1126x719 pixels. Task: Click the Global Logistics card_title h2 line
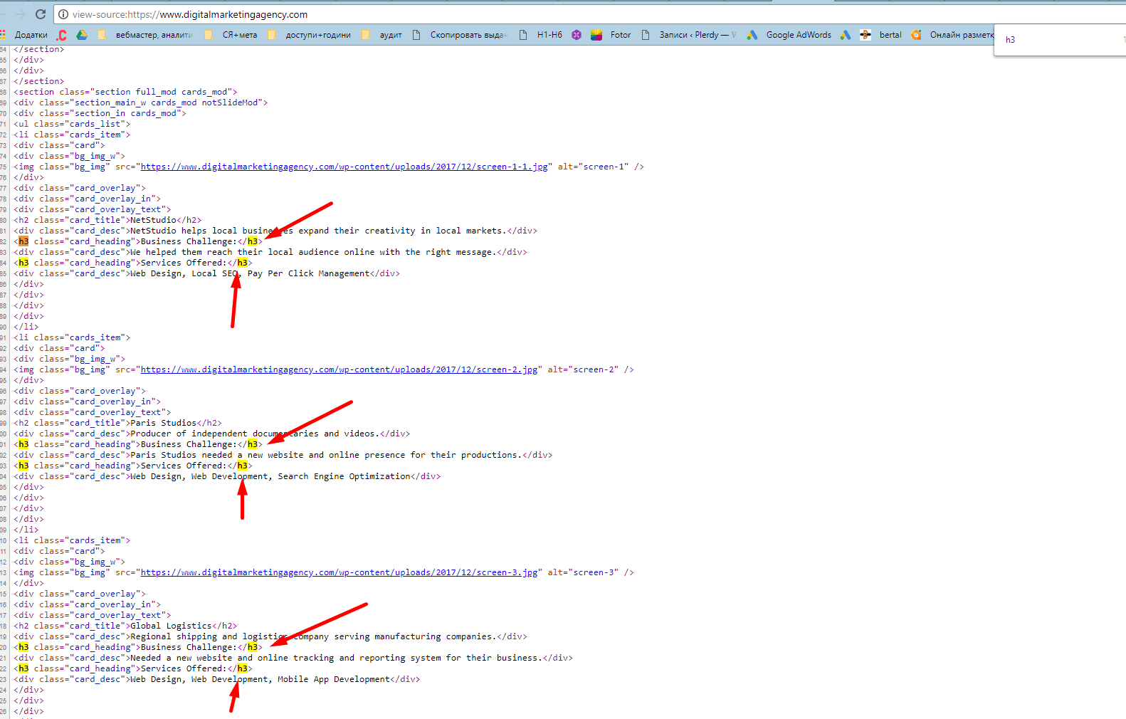(125, 626)
